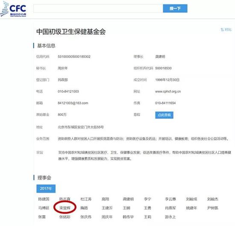Click fax number 010-84111654
The width and height of the screenshot is (235, 226).
(x=165, y=103)
